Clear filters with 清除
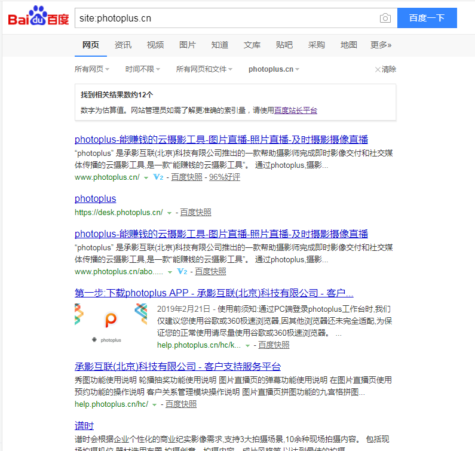The image size is (475, 451). 389,69
